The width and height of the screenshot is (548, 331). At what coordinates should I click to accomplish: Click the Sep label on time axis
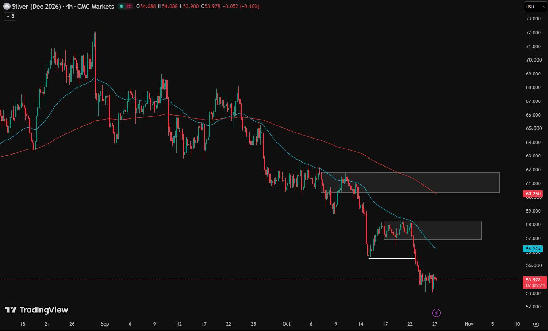click(x=105, y=324)
